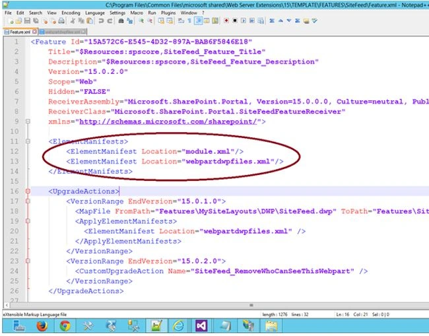Viewport: 429px width, 336px height.
Task: Click the Redo arrow icon
Action: 110,21
